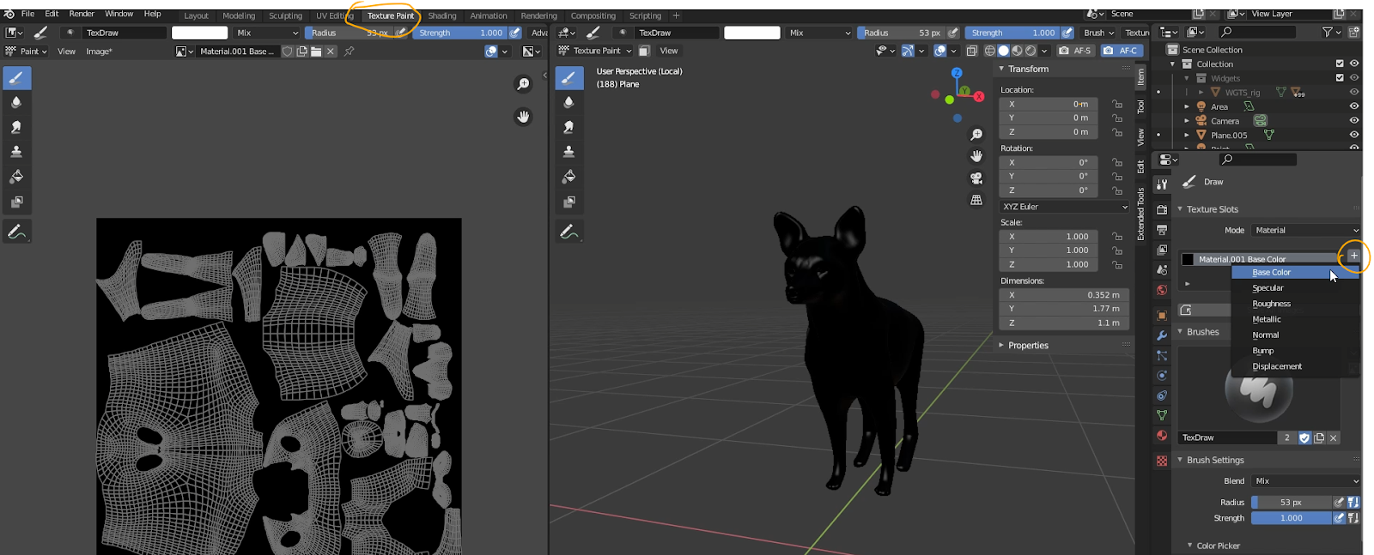
Task: Open the Texture properties checker tab icon
Action: pos(1162,461)
